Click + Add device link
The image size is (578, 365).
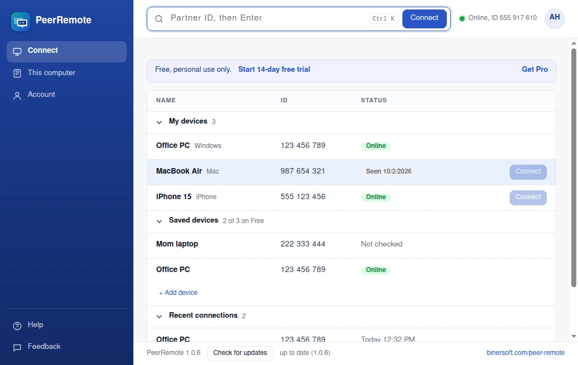[178, 293]
